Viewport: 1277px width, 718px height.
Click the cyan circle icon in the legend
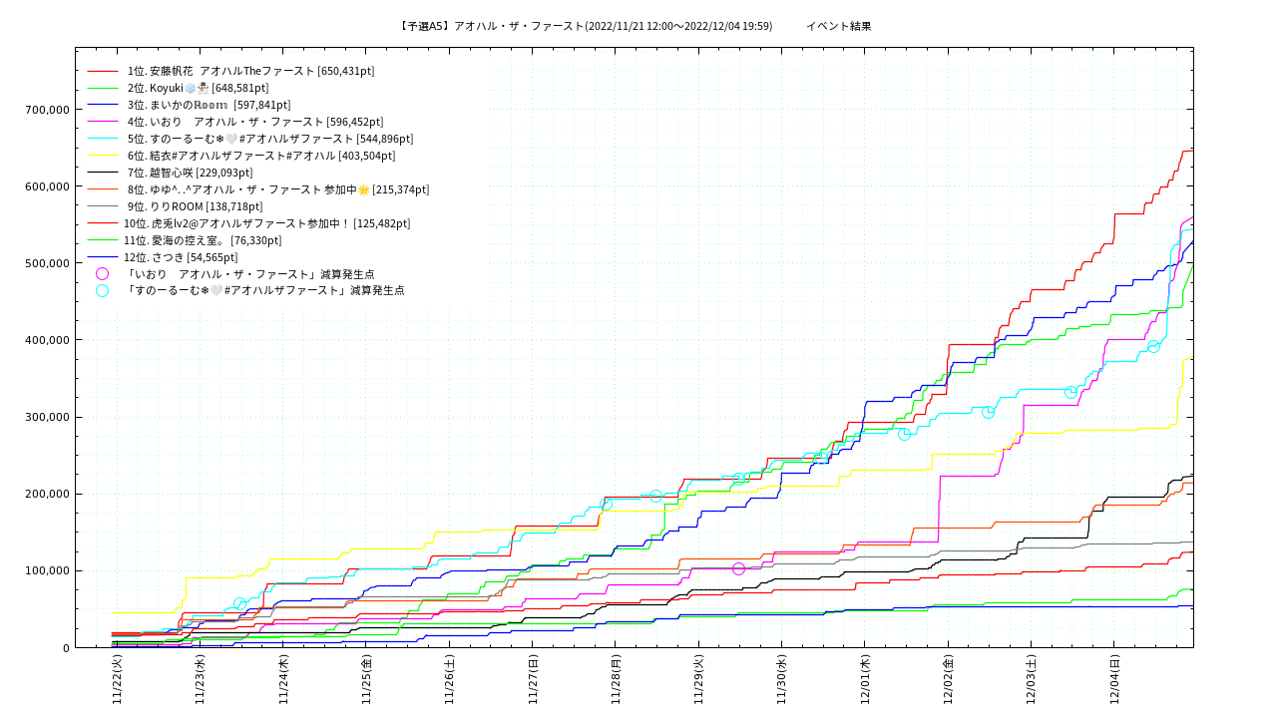[x=103, y=290]
